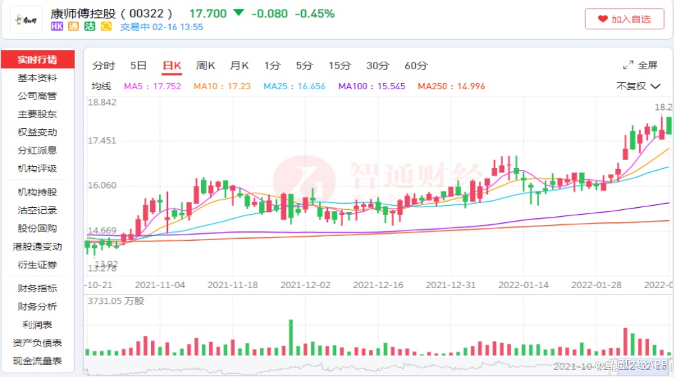Viewport: 675px width, 378px height.
Task: Show the 5日 five-day chart
Action: [139, 66]
